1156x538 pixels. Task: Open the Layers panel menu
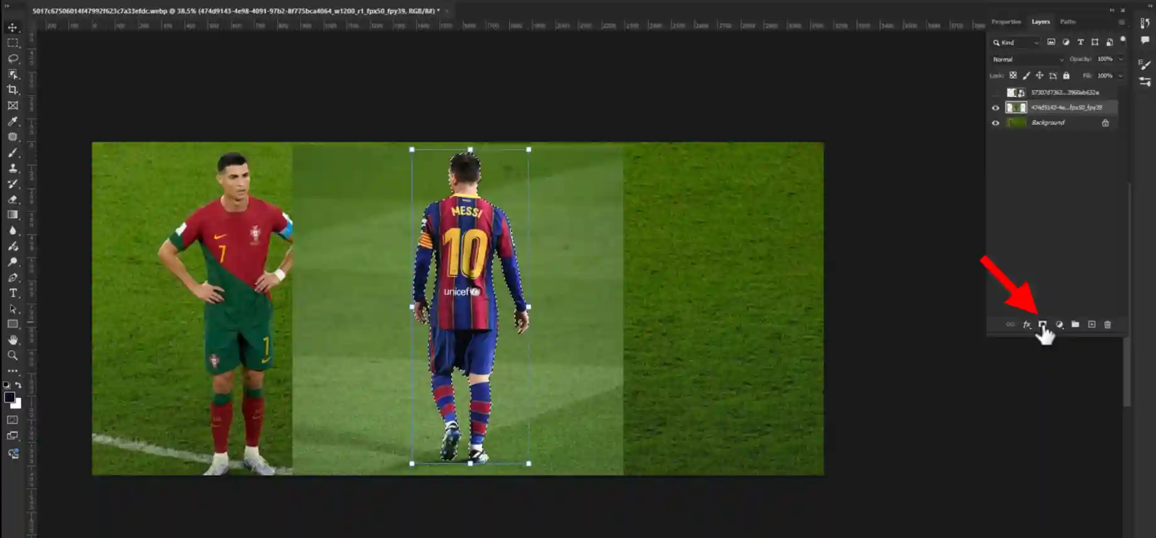[1121, 22]
